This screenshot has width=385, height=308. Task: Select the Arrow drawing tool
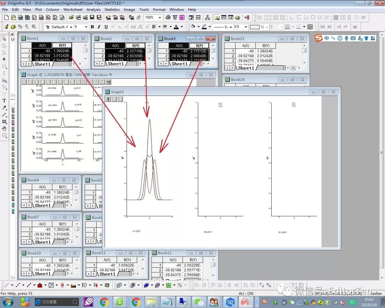(x=4, y=108)
